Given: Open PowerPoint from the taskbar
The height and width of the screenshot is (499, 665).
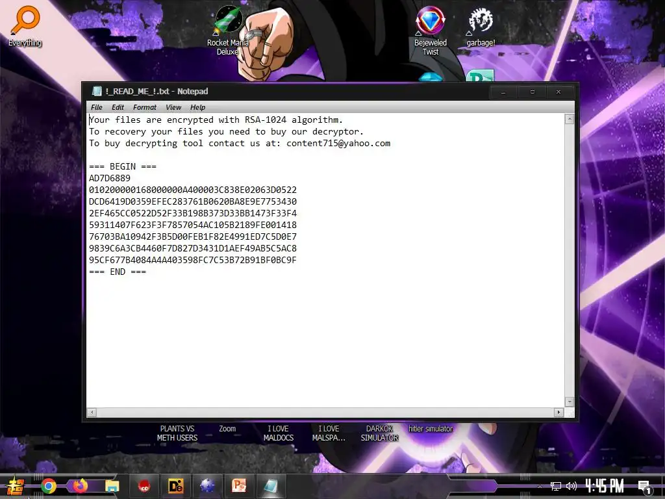Looking at the screenshot, I should (239, 485).
